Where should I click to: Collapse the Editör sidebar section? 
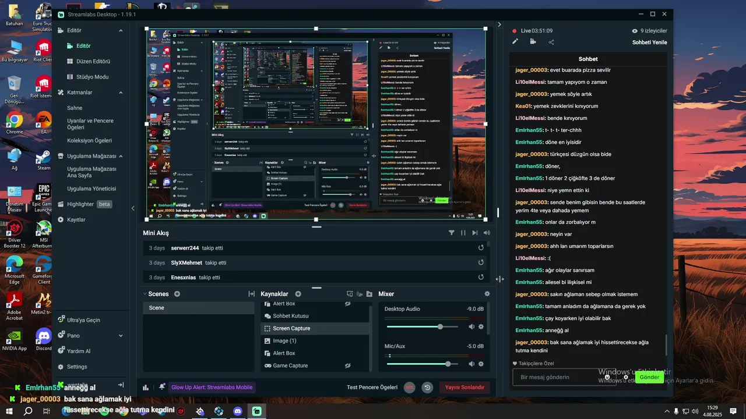[121, 30]
